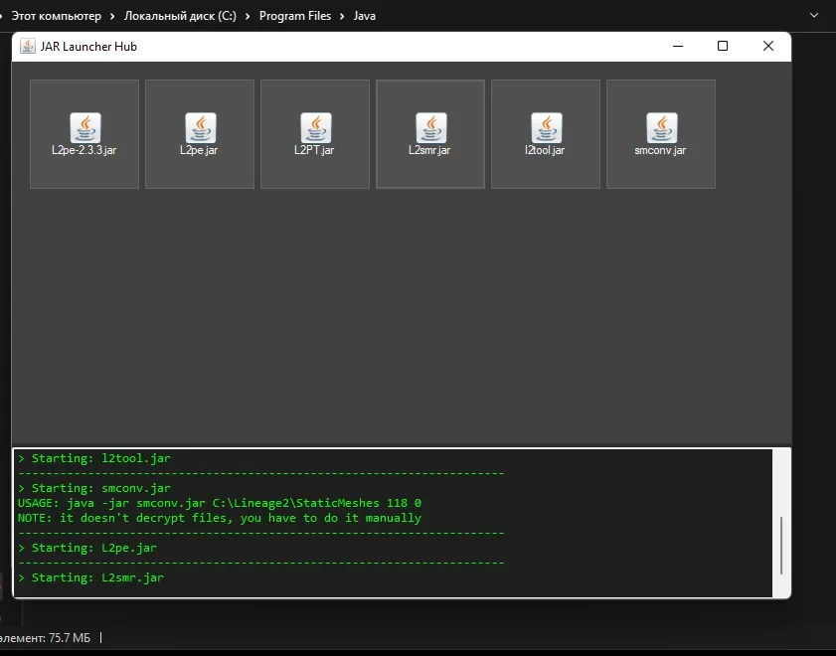Launch the L2smr.jar tile
The width and height of the screenshot is (836, 656).
(x=430, y=134)
